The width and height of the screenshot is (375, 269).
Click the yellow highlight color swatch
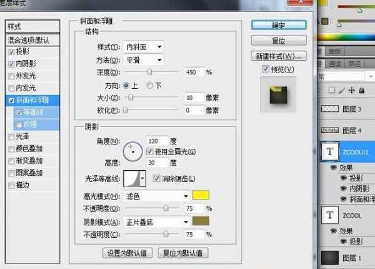coord(200,196)
